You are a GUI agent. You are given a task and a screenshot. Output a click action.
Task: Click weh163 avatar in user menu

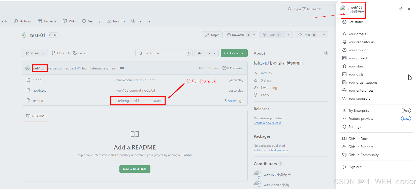[344, 9]
